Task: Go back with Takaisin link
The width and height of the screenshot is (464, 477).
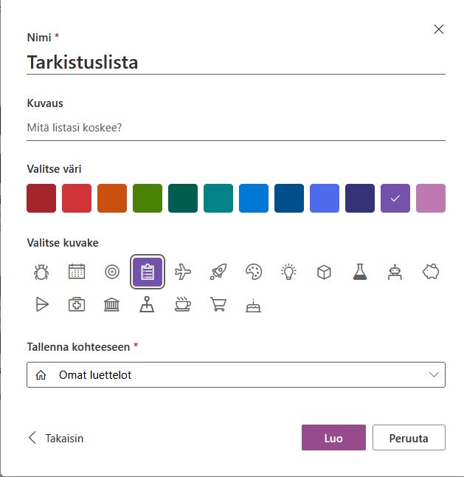Action: 56,438
